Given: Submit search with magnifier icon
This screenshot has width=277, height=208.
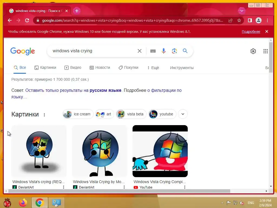Looking at the screenshot, I should (x=185, y=51).
